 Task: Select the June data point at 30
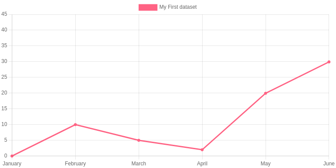pos(329,62)
